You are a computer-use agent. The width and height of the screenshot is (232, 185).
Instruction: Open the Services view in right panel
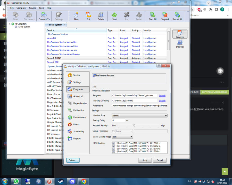(180, 34)
